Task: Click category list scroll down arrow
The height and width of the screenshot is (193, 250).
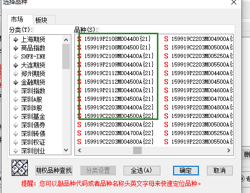Action: [x=66, y=150]
